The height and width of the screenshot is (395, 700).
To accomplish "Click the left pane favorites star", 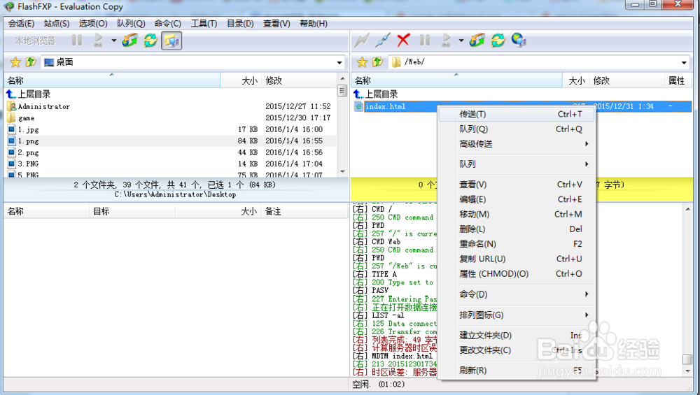I will (x=15, y=62).
